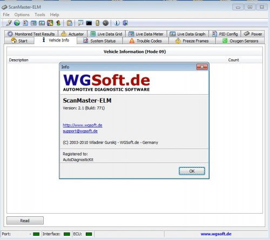Click the Version 2.1 (Build: 771) text
Image resolution: width=270 pixels, height=240 pixels.
(84, 108)
